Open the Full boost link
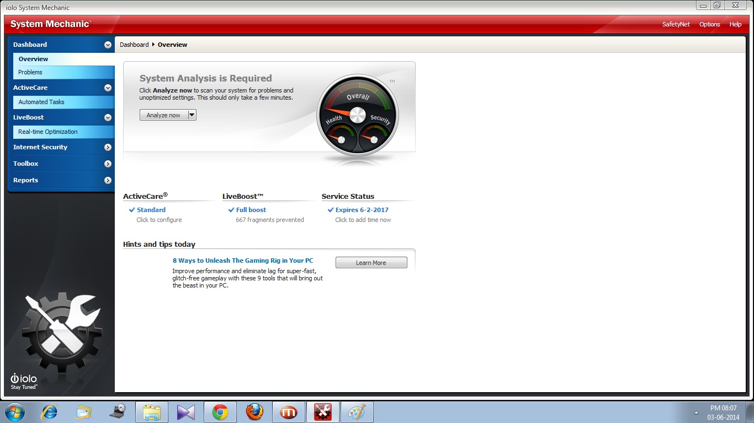Viewport: 754px width, 423px height. tap(251, 210)
